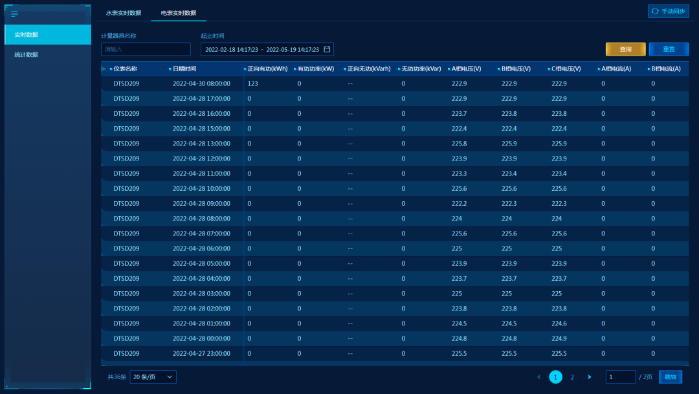Click the 日期时间 column header
Image resolution: width=699 pixels, height=394 pixels.
[184, 69]
